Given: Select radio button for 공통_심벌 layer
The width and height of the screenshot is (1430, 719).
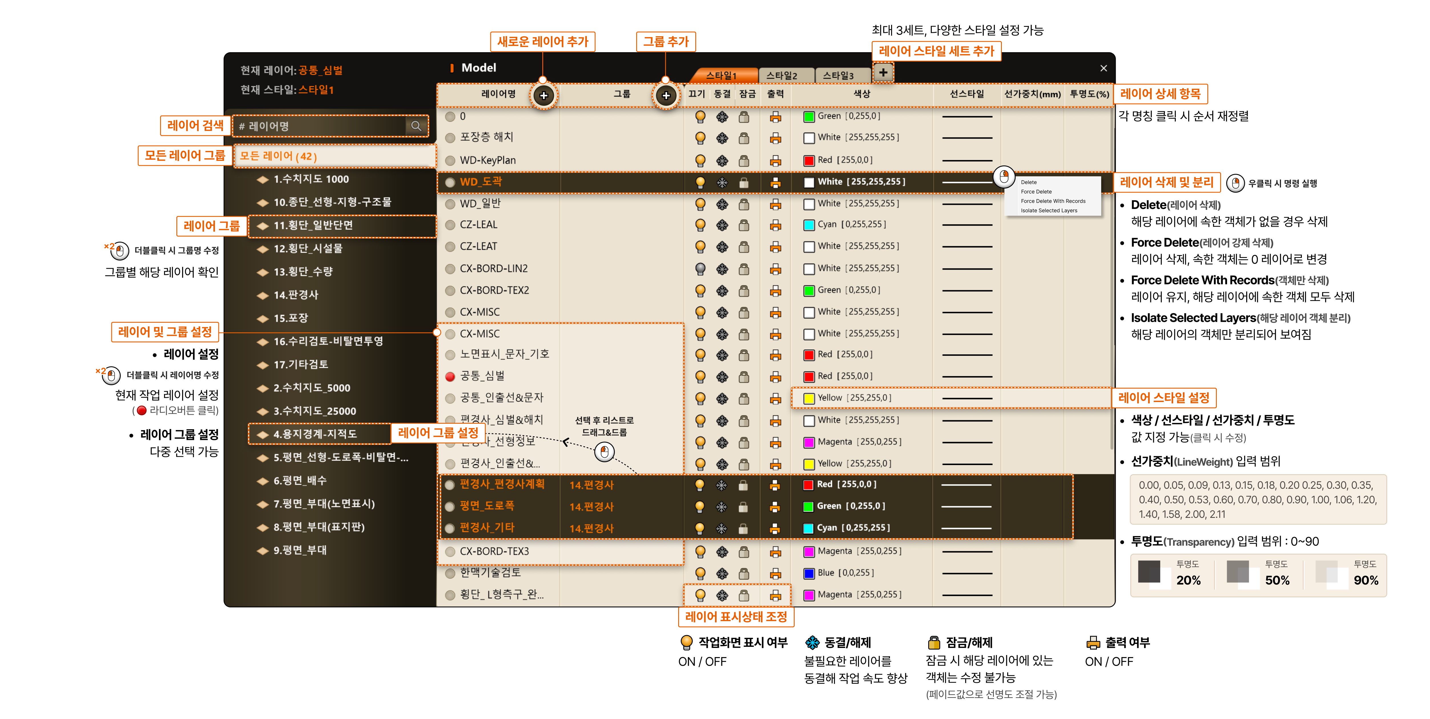Looking at the screenshot, I should [450, 377].
